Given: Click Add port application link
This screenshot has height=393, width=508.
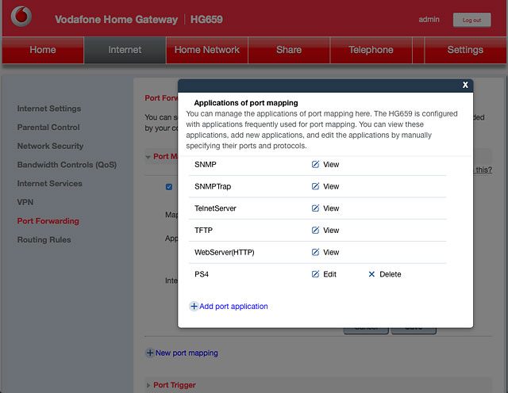Looking at the screenshot, I should click(x=233, y=307).
